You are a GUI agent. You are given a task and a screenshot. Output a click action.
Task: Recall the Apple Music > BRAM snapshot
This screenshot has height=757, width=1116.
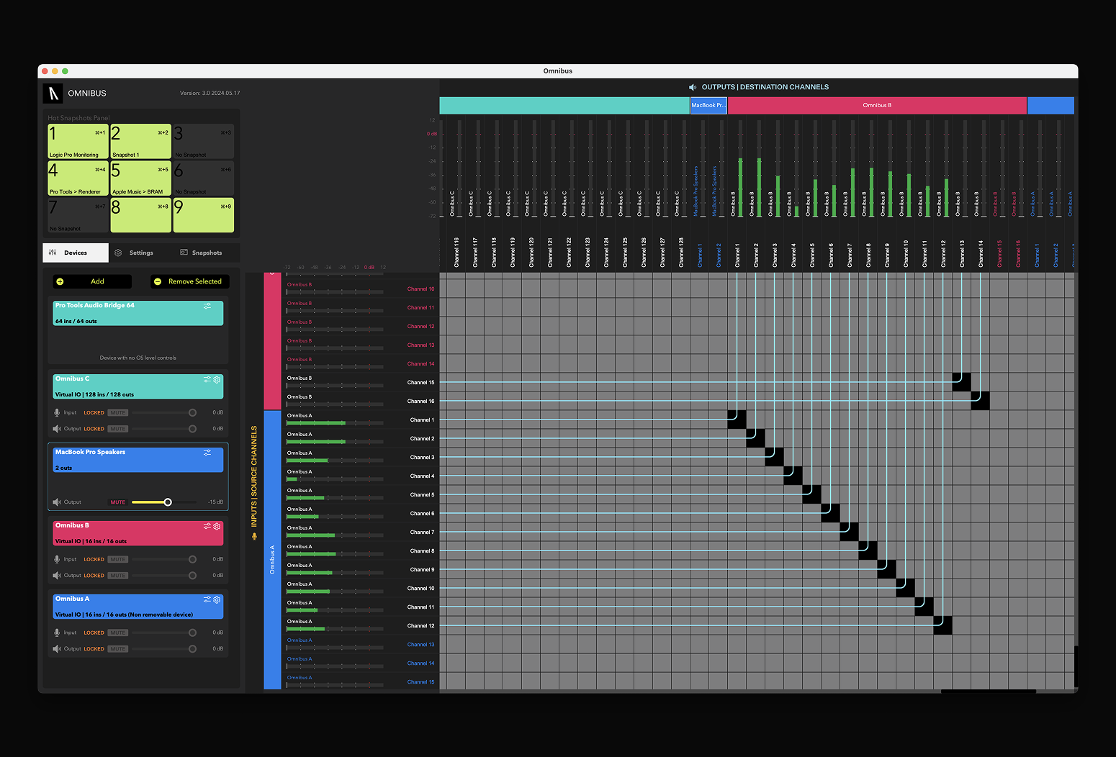(140, 178)
